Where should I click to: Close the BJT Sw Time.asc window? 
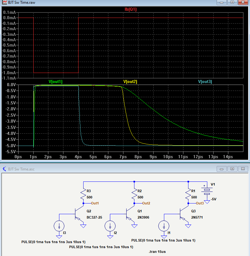(243, 169)
